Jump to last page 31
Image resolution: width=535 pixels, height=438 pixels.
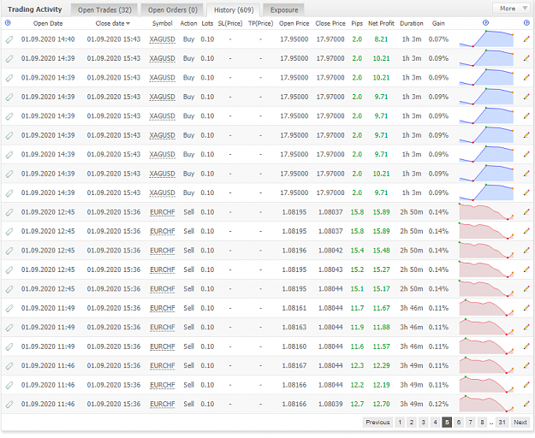point(502,422)
